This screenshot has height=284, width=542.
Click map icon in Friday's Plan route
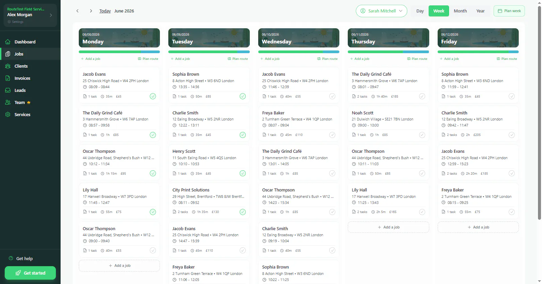(498, 59)
